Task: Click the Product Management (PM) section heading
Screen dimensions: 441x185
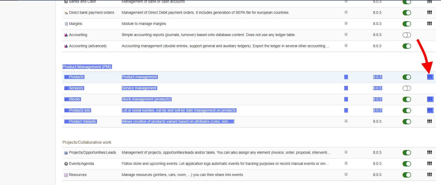Action: click(87, 67)
